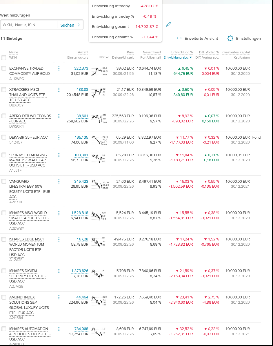Viewport: 273px width, 346px height.
Task: Click the Erweiterte Ansicht arrows icon
Action: (179, 38)
